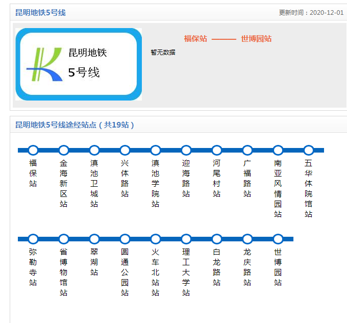Open the 福保站 terminus link in header

click(x=195, y=39)
